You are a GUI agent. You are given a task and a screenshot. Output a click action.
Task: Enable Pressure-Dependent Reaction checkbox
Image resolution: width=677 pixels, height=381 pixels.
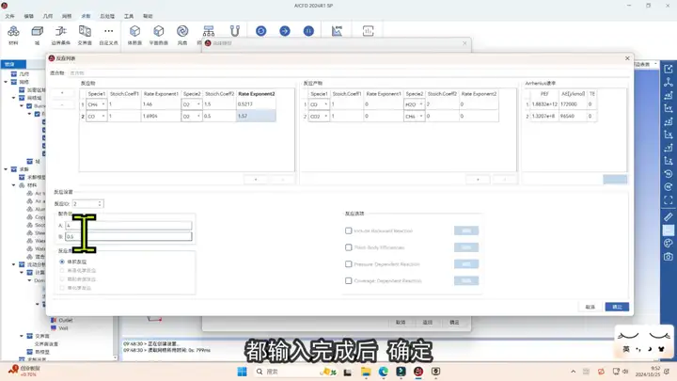(x=349, y=264)
